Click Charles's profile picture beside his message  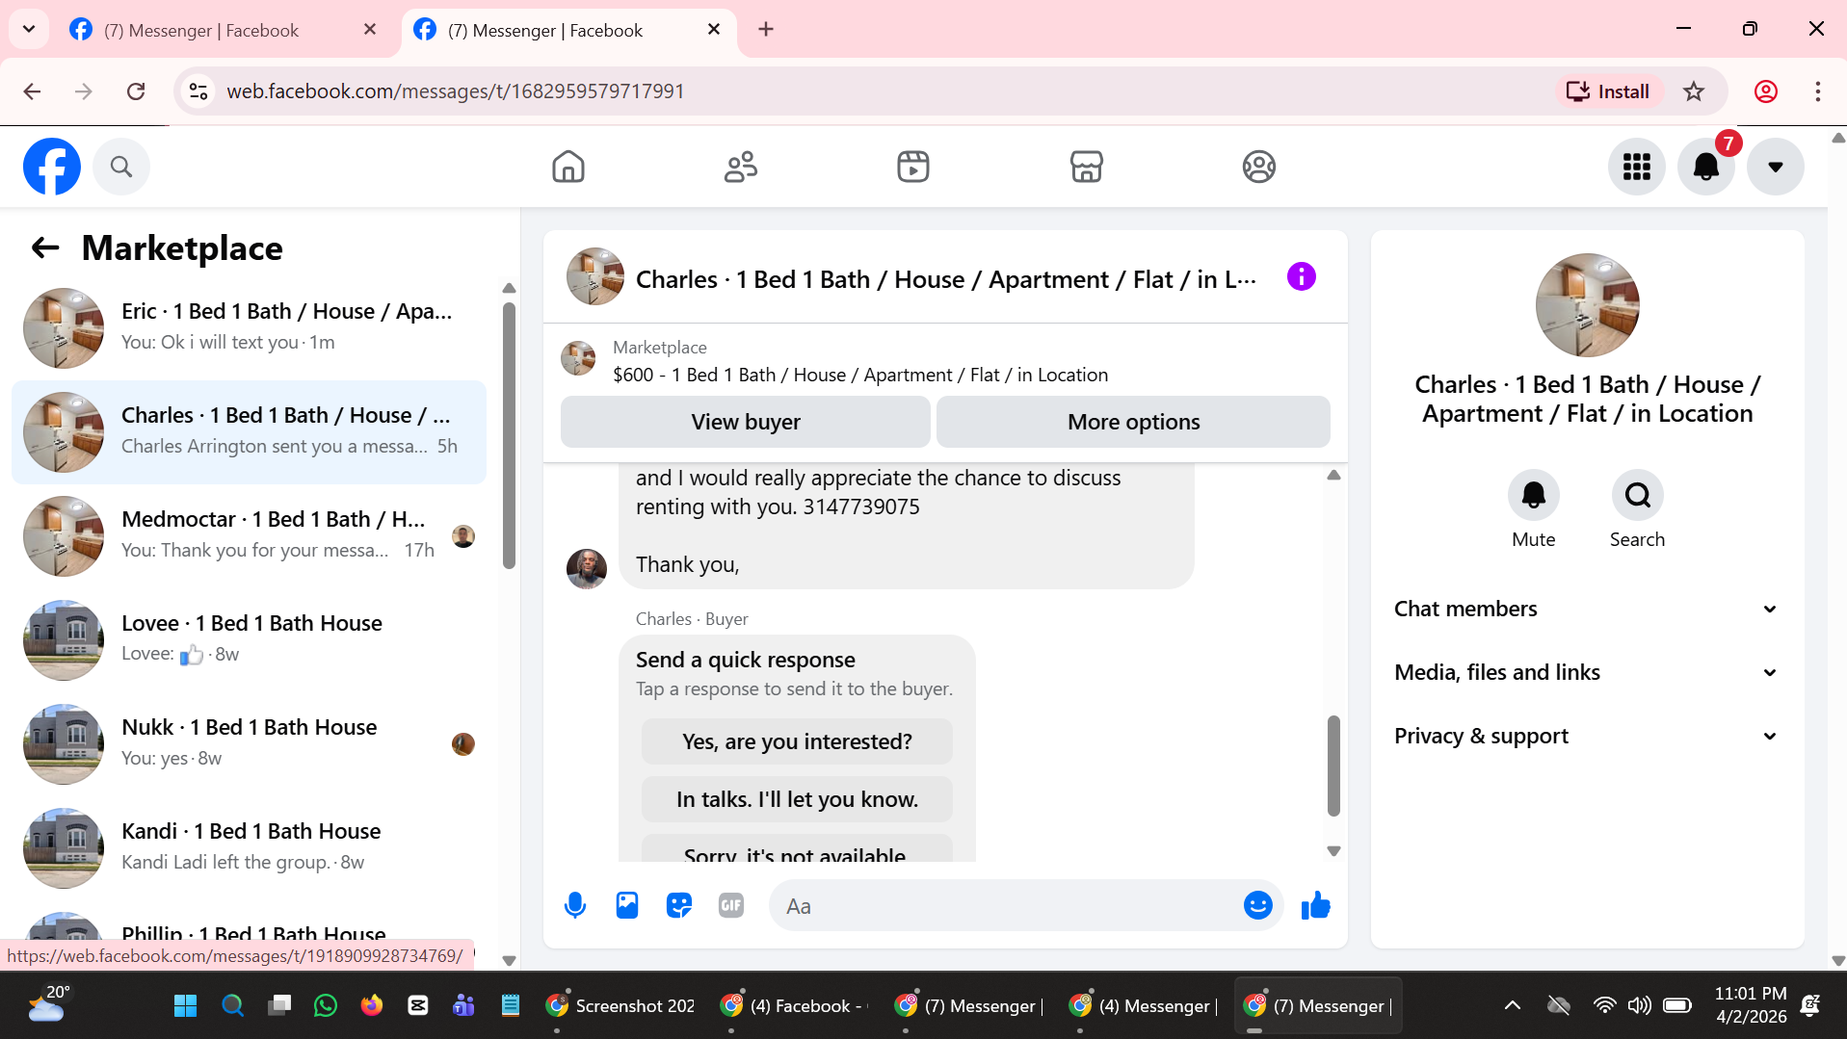[x=587, y=569]
